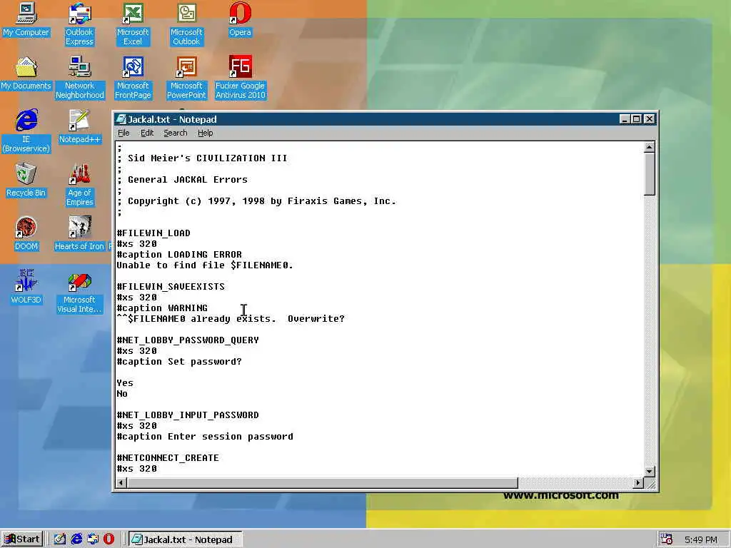This screenshot has height=548, width=731.
Task: Maximize the Notepad window
Action: coord(636,119)
